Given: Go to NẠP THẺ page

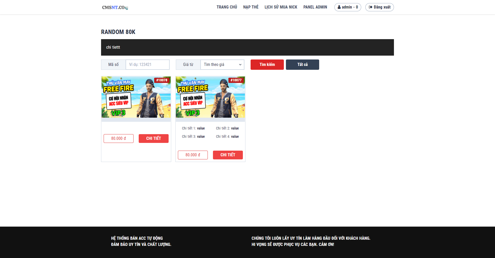Looking at the screenshot, I should [x=251, y=7].
